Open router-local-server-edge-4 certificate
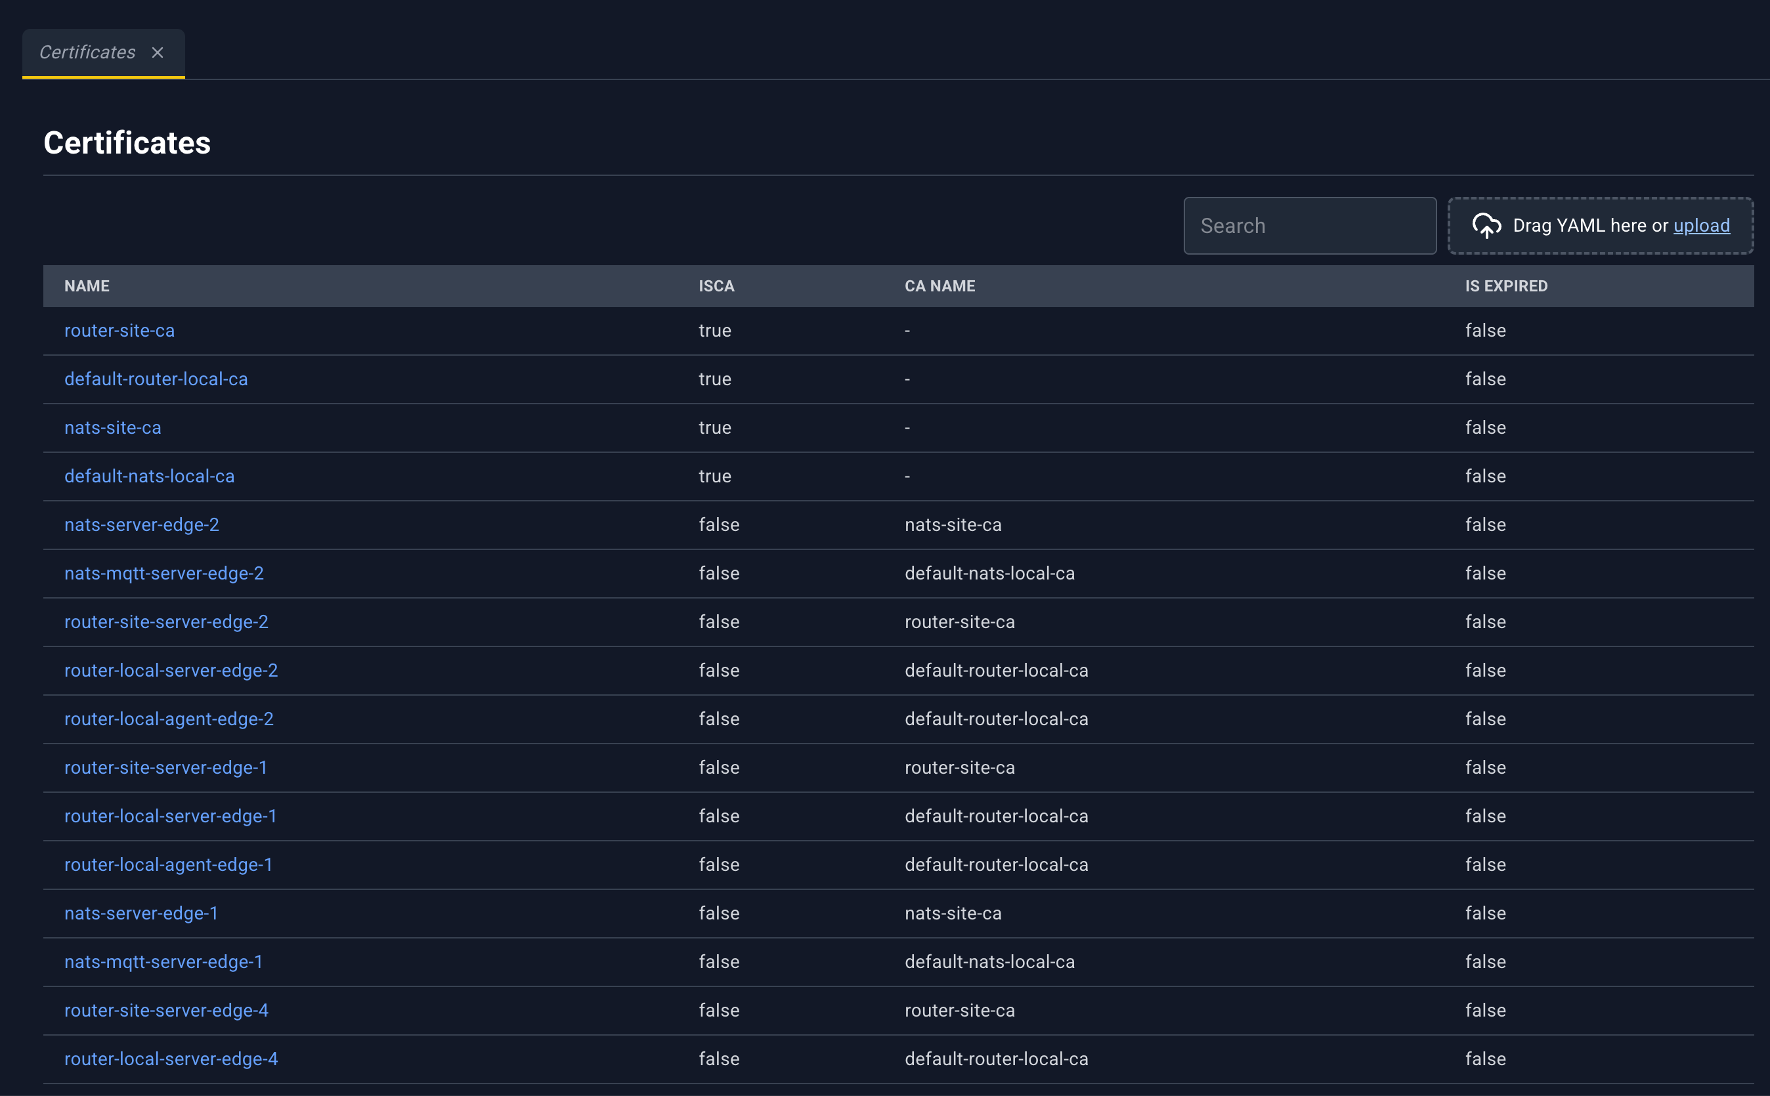Screen dimensions: 1770x1096 171,1059
